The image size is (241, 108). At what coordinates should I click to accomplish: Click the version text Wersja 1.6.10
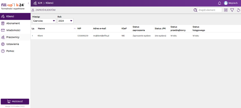15,106
